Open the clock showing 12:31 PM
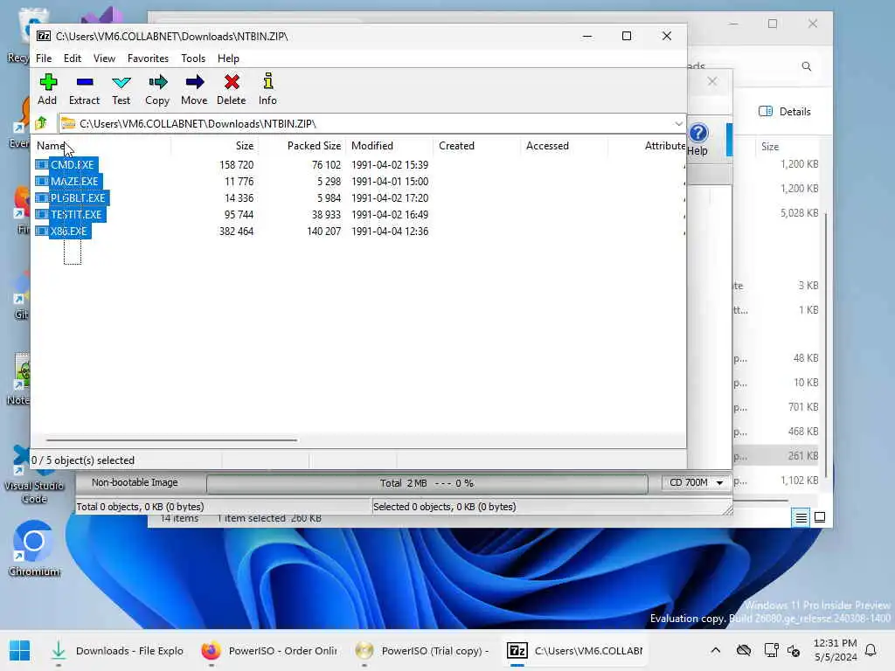895x671 pixels. (x=835, y=650)
